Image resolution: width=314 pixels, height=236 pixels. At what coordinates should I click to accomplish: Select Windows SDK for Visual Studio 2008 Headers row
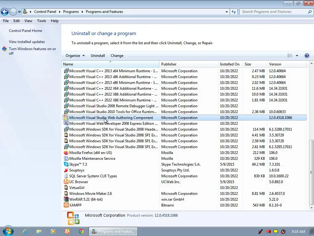click(184, 129)
